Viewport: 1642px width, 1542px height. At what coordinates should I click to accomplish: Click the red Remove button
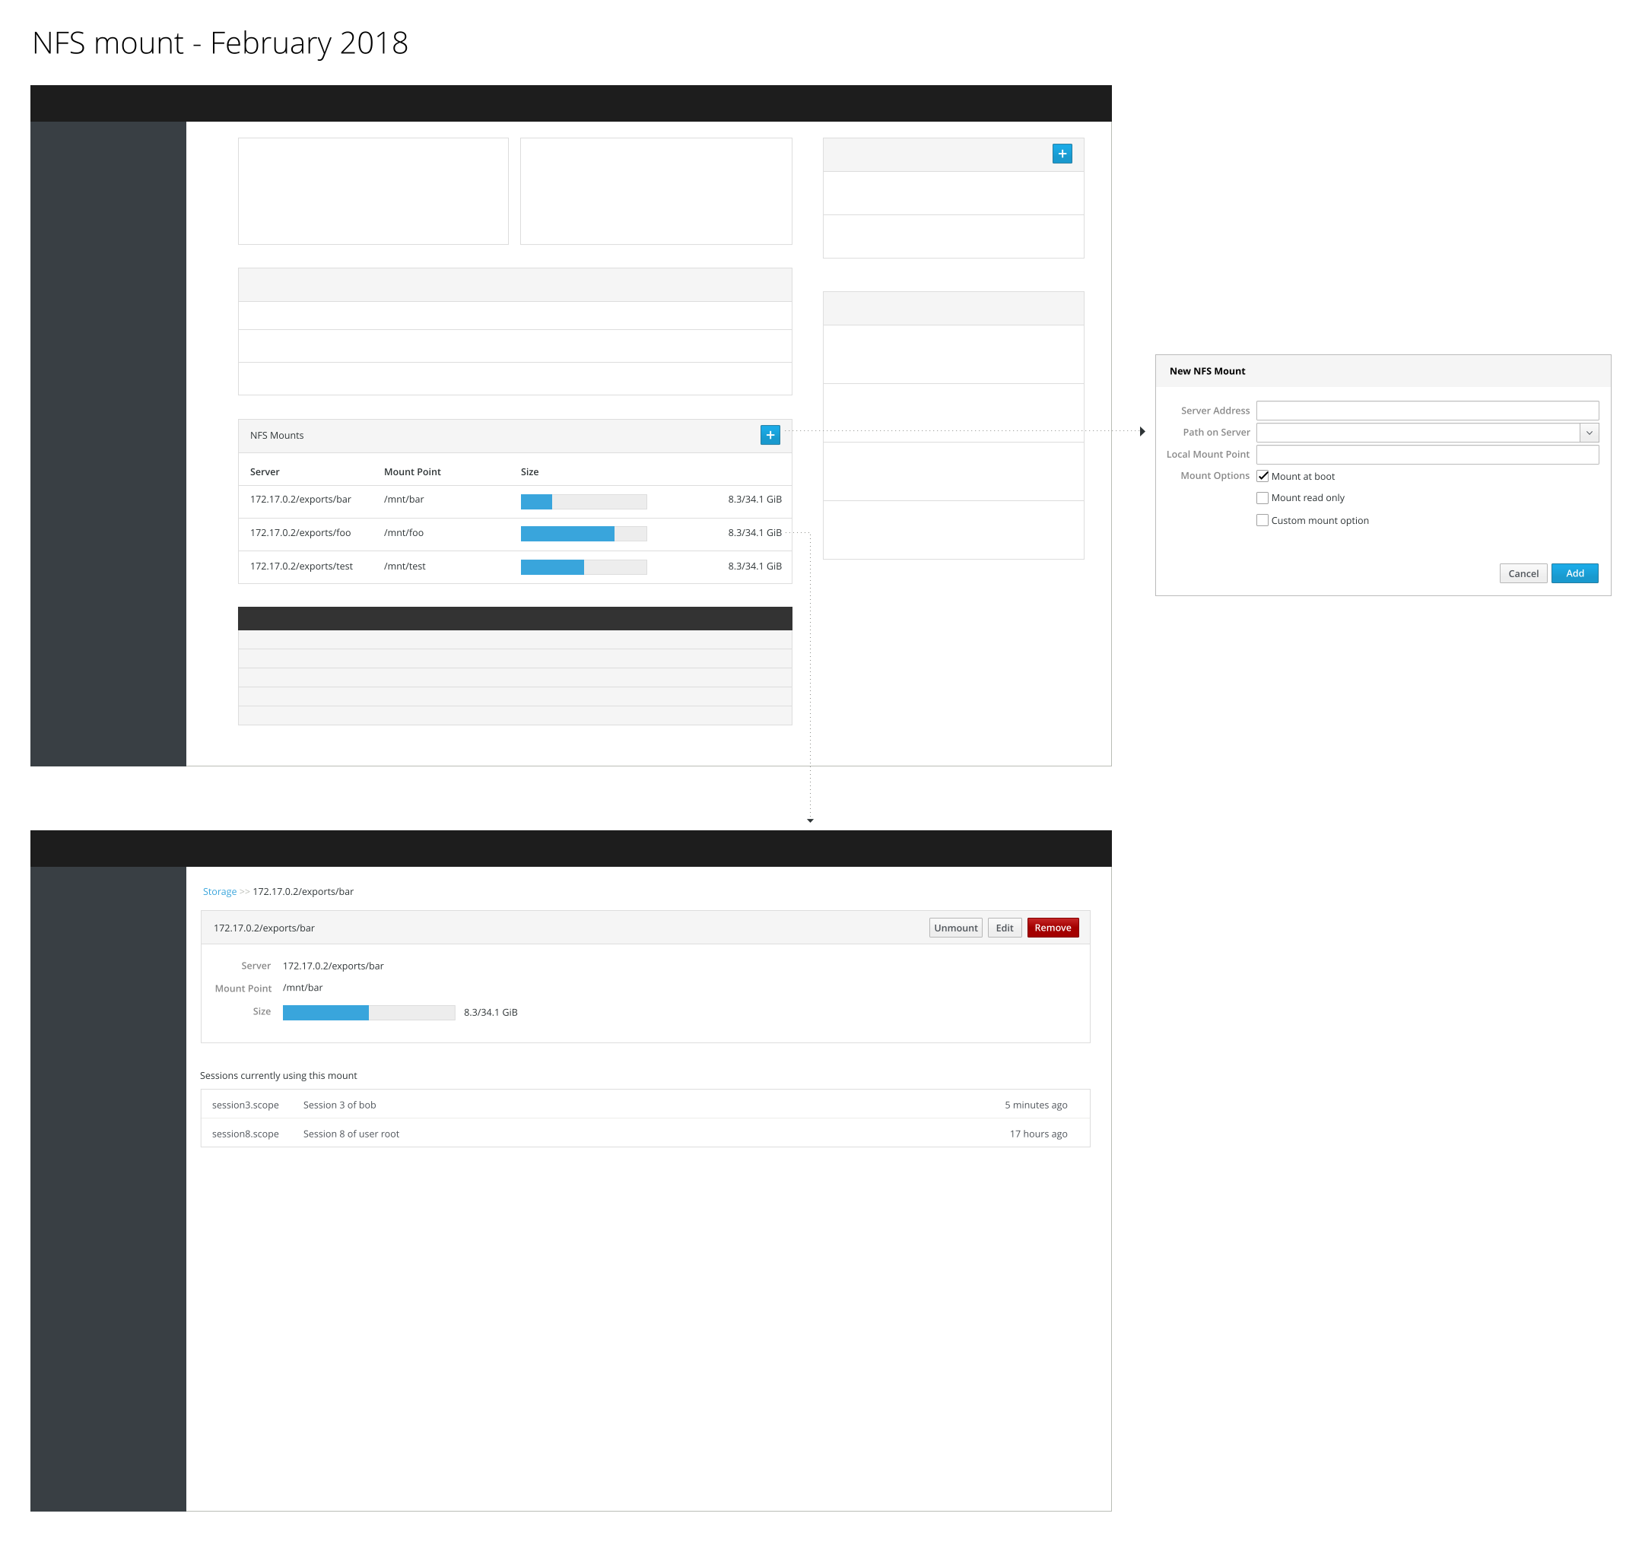coord(1053,928)
